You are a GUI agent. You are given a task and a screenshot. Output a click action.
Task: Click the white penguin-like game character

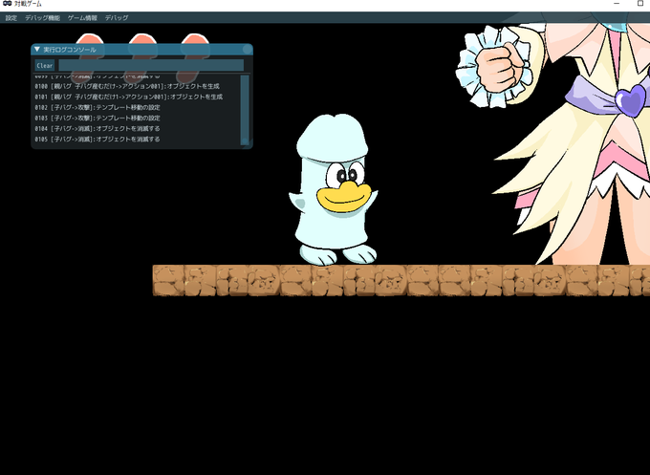tap(334, 189)
